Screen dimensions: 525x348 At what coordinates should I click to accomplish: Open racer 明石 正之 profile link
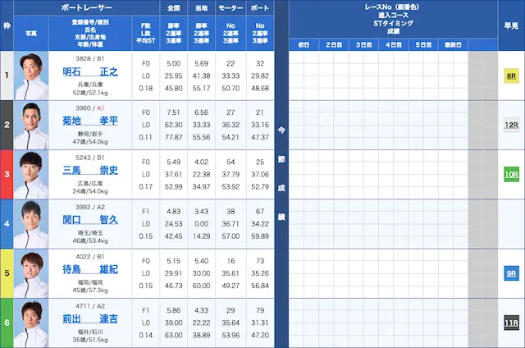pyautogui.click(x=90, y=72)
